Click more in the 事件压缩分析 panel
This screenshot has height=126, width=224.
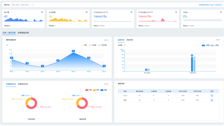pos(106,40)
